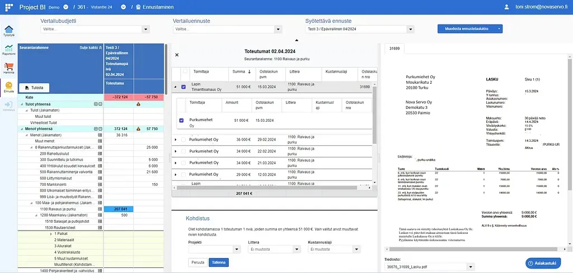Uncheck Purkumiehet Oy 51 000 € sub-row checkbox

pos(182,120)
